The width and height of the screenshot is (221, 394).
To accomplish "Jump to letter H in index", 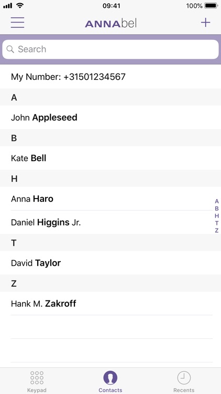I will point(217,216).
